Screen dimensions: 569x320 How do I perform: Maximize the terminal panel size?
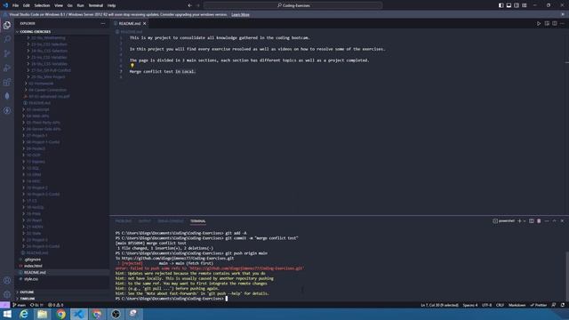(x=554, y=221)
